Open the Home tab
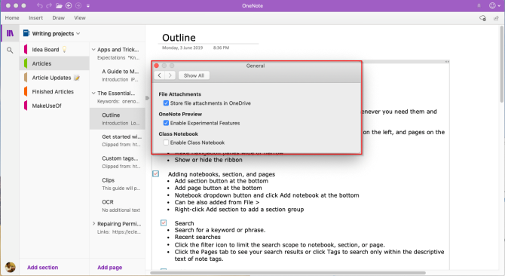505x276 pixels. coord(12,17)
